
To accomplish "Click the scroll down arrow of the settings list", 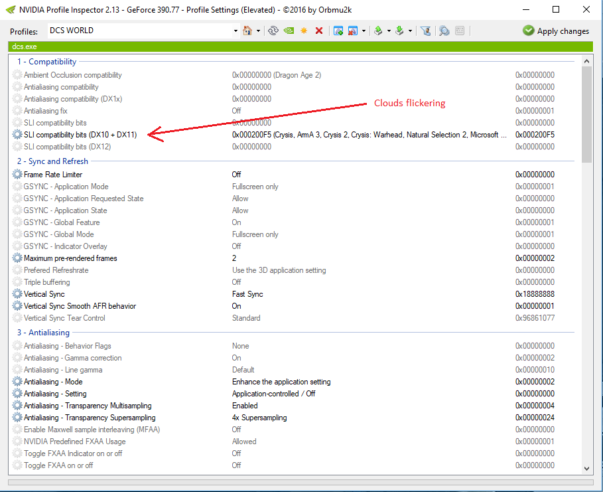I will tap(586, 469).
